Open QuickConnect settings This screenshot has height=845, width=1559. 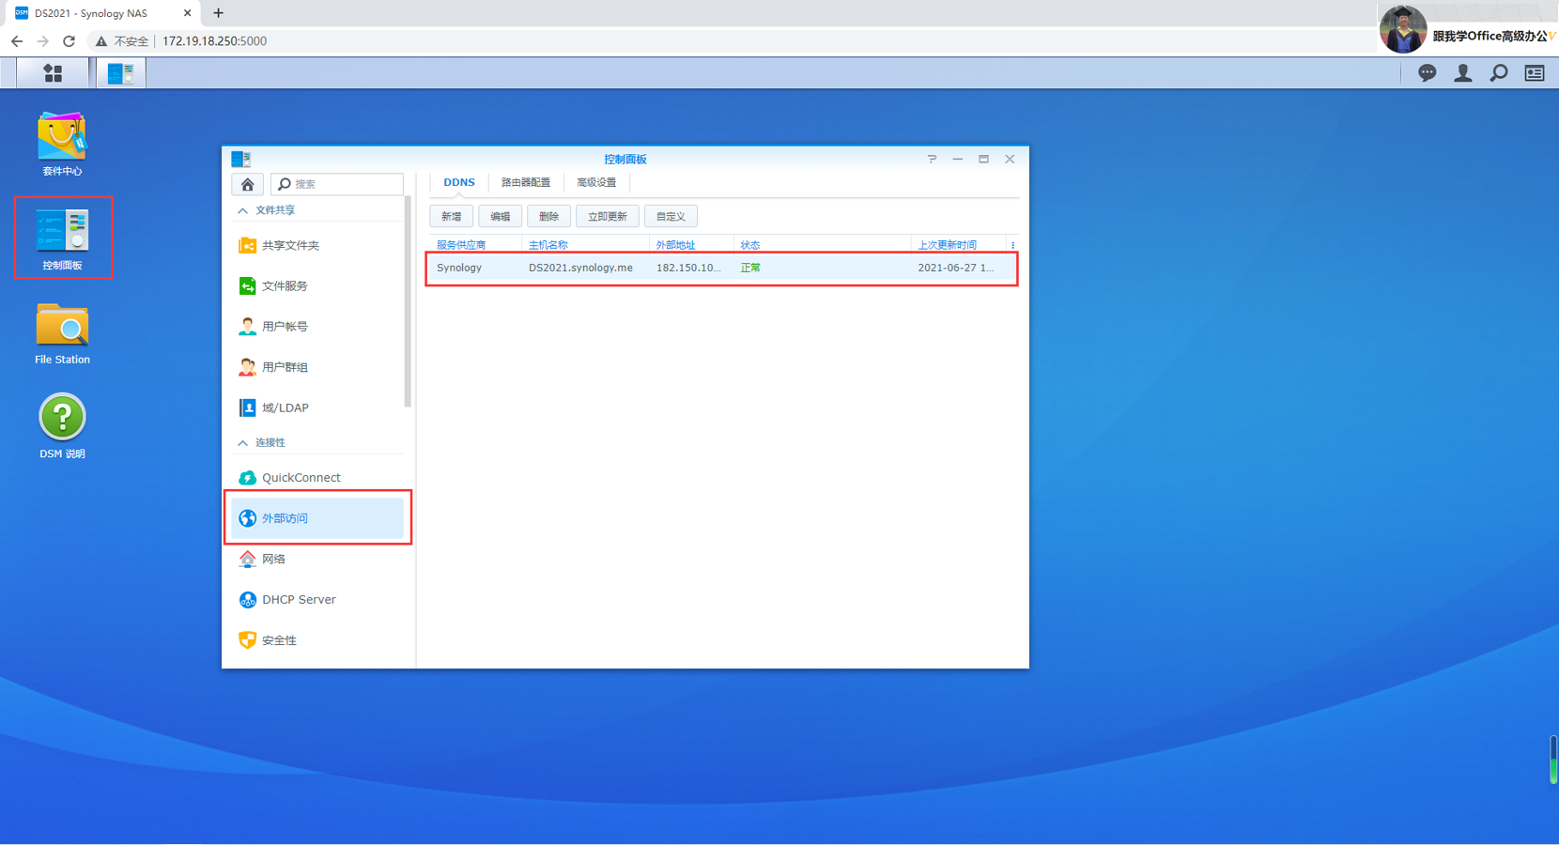coord(317,478)
